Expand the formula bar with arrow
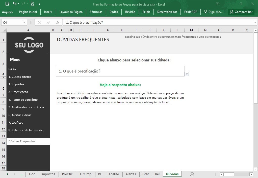 click(255, 22)
